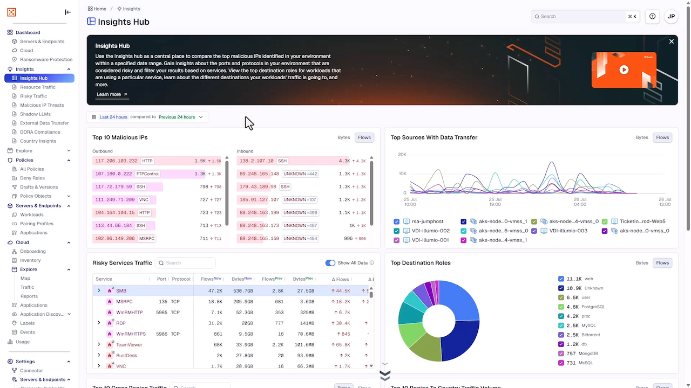Click the top Search input field
691x388 pixels.
pyautogui.click(x=586, y=16)
